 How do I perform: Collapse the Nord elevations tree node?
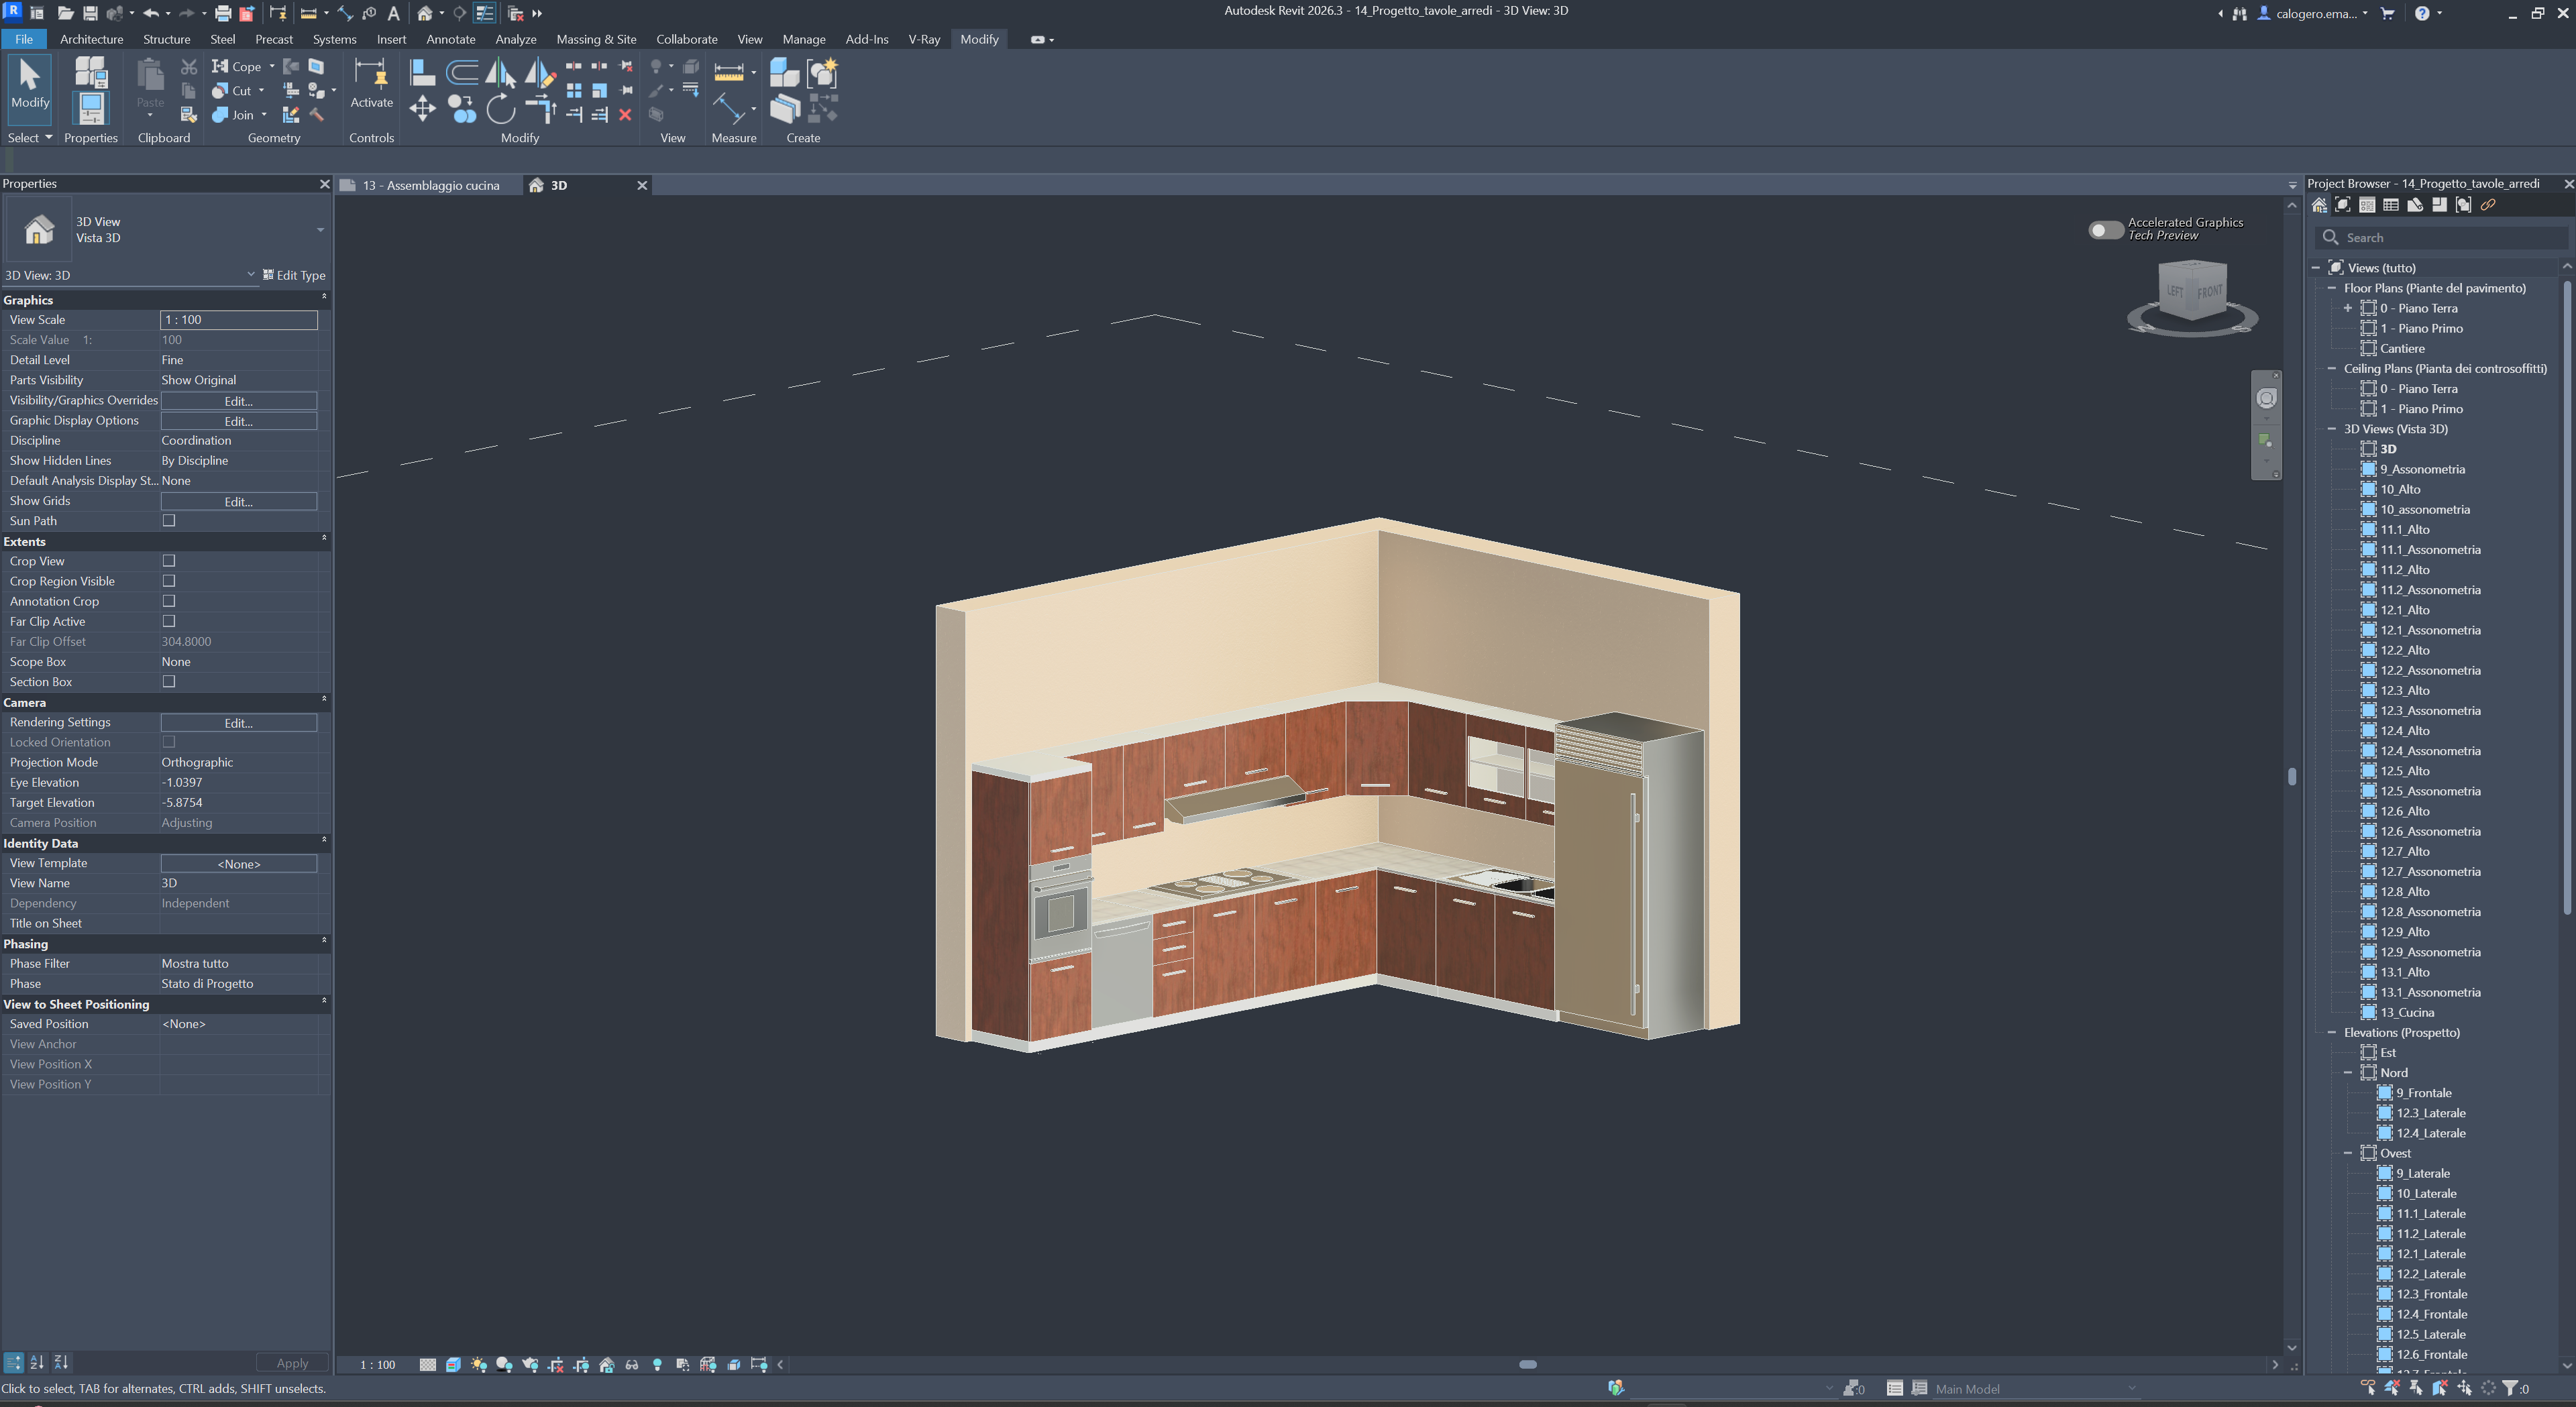2348,1073
